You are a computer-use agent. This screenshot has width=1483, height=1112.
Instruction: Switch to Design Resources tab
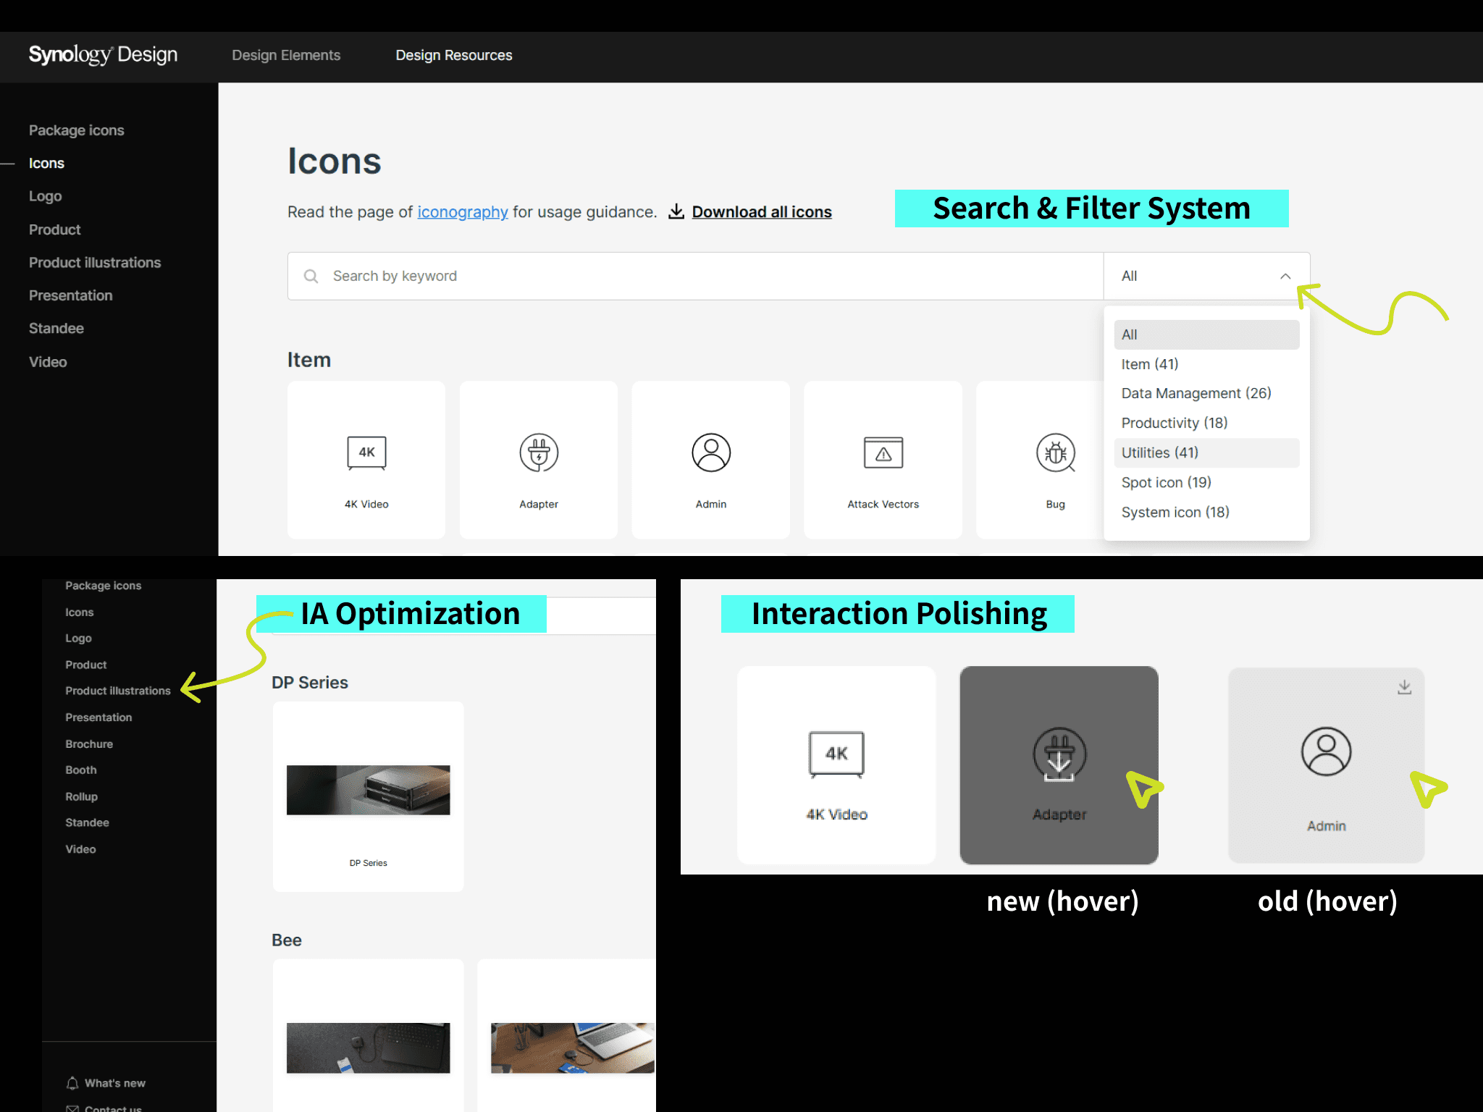click(x=453, y=55)
